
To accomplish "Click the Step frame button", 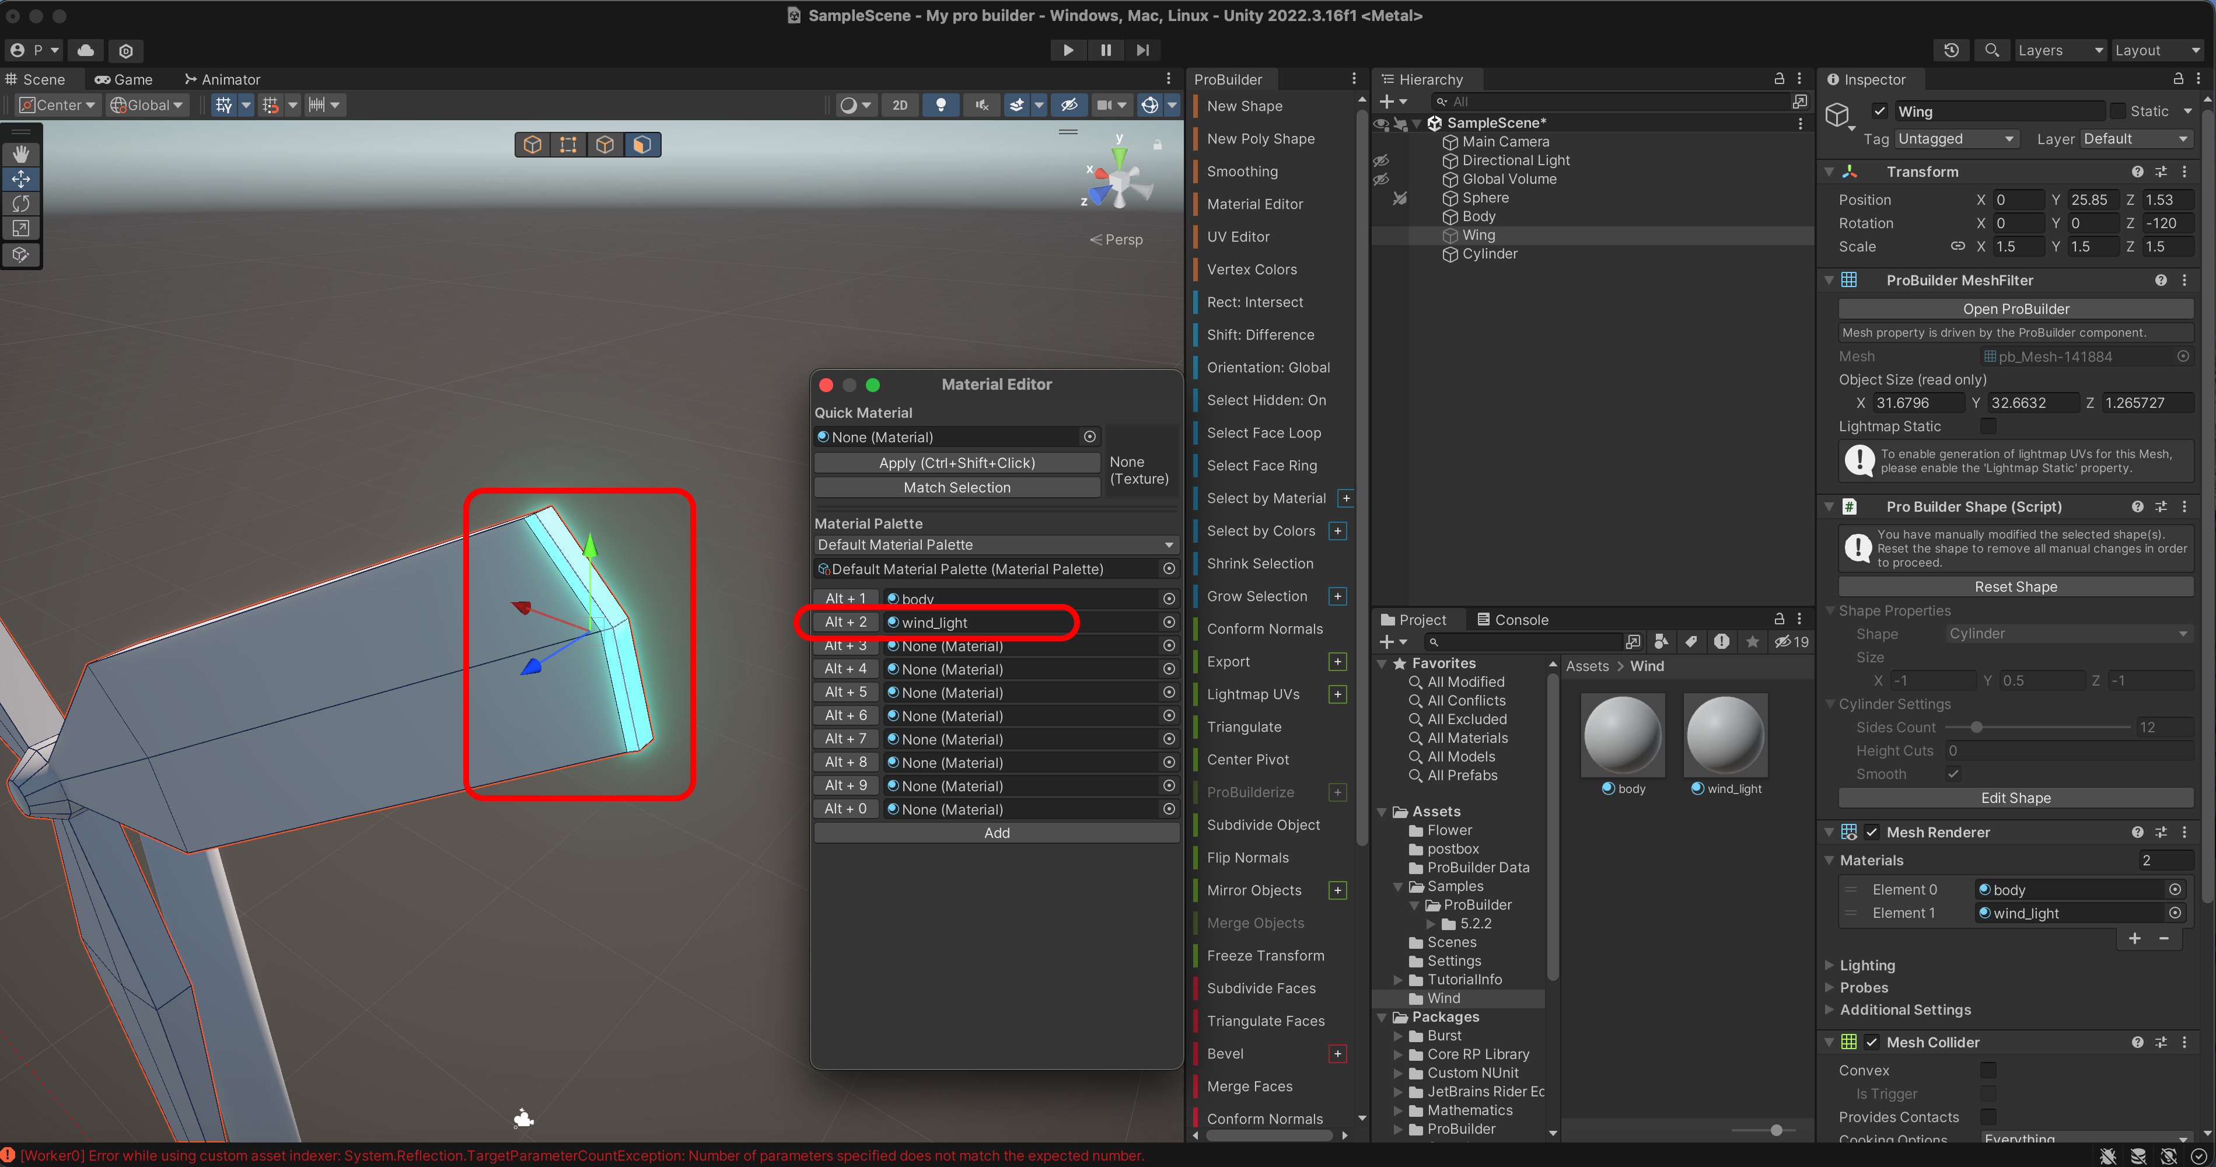I will (x=1142, y=50).
